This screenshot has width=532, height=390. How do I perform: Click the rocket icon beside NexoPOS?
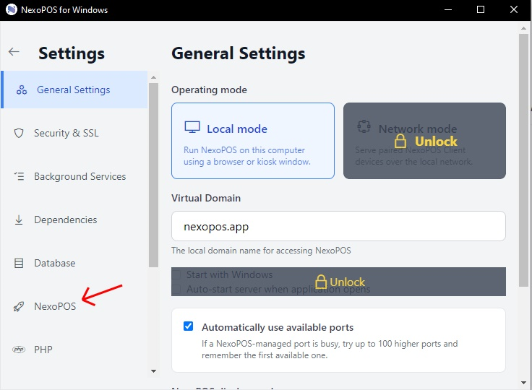pos(19,306)
